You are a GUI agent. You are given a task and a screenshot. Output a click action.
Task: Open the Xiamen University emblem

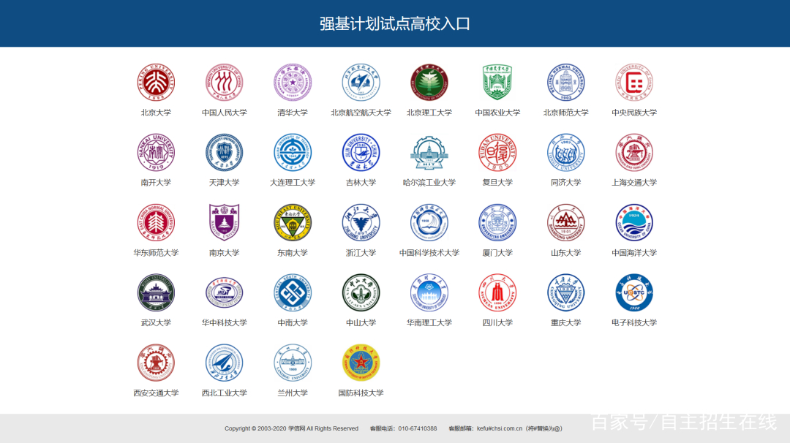(x=497, y=222)
